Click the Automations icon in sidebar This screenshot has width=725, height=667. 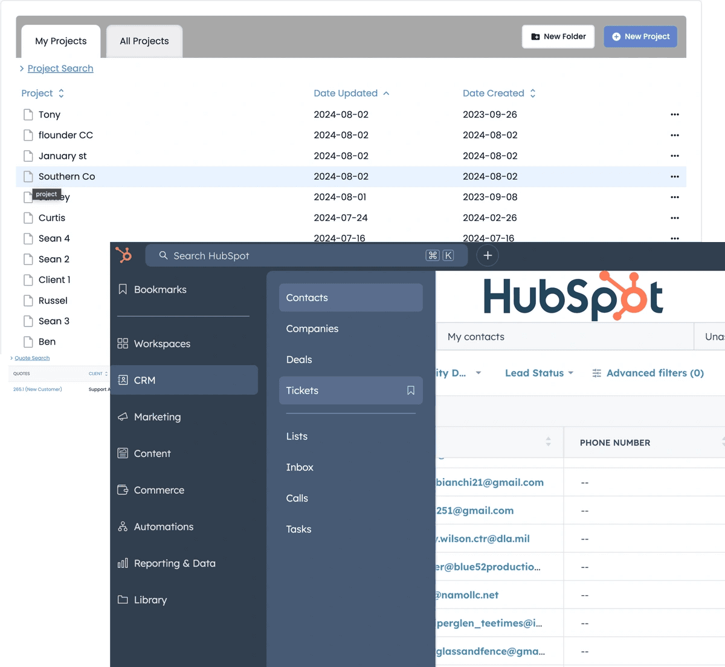pos(123,526)
